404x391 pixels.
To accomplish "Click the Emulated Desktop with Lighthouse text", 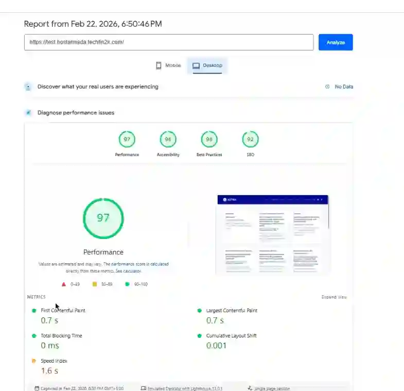I will pyautogui.click(x=185, y=388).
